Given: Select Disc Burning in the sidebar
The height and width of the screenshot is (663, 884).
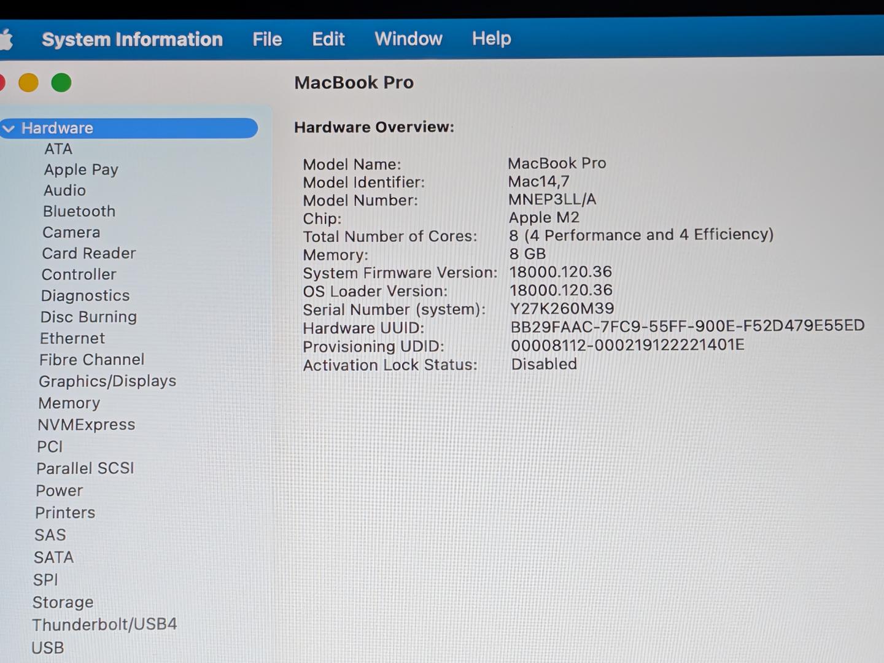Looking at the screenshot, I should pos(88,317).
